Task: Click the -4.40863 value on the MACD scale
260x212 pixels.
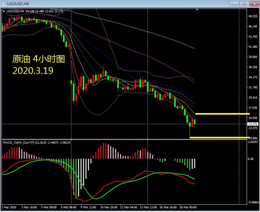Action: point(253,202)
